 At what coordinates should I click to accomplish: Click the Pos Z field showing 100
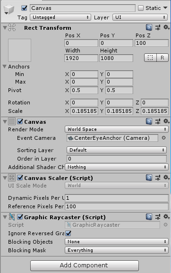click(152, 43)
